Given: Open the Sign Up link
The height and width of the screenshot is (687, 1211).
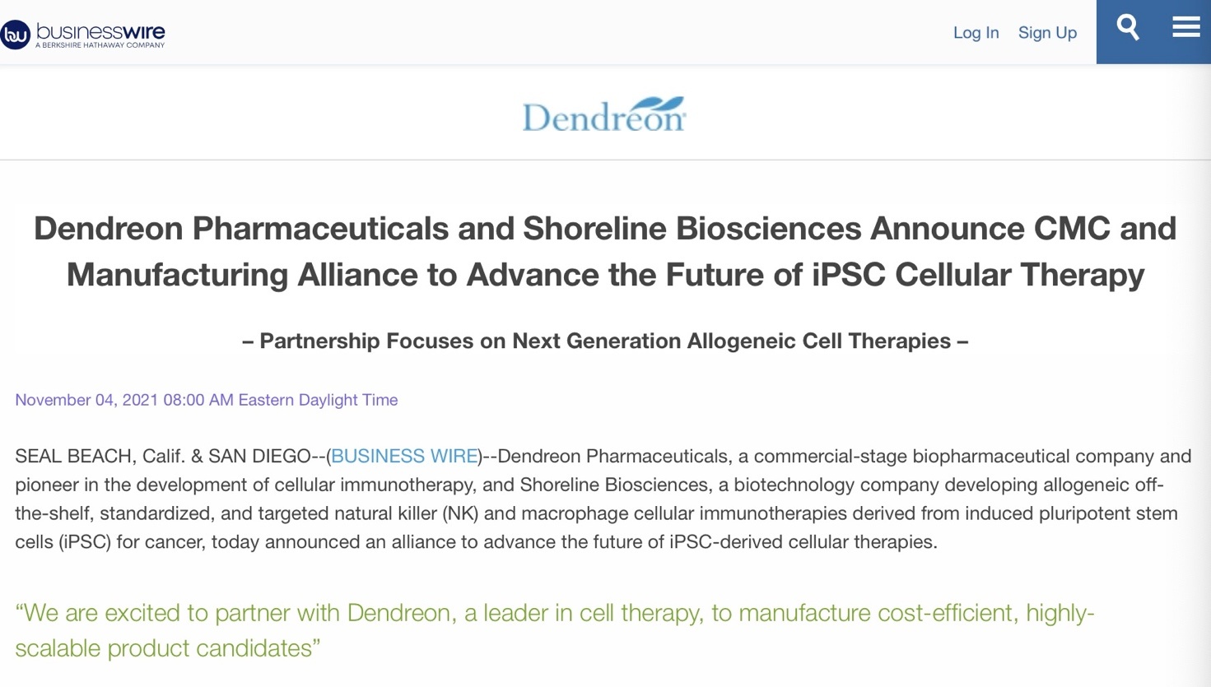Looking at the screenshot, I should (x=1047, y=33).
